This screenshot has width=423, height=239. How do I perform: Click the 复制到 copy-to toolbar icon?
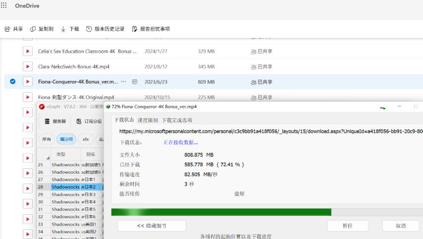tap(33, 29)
